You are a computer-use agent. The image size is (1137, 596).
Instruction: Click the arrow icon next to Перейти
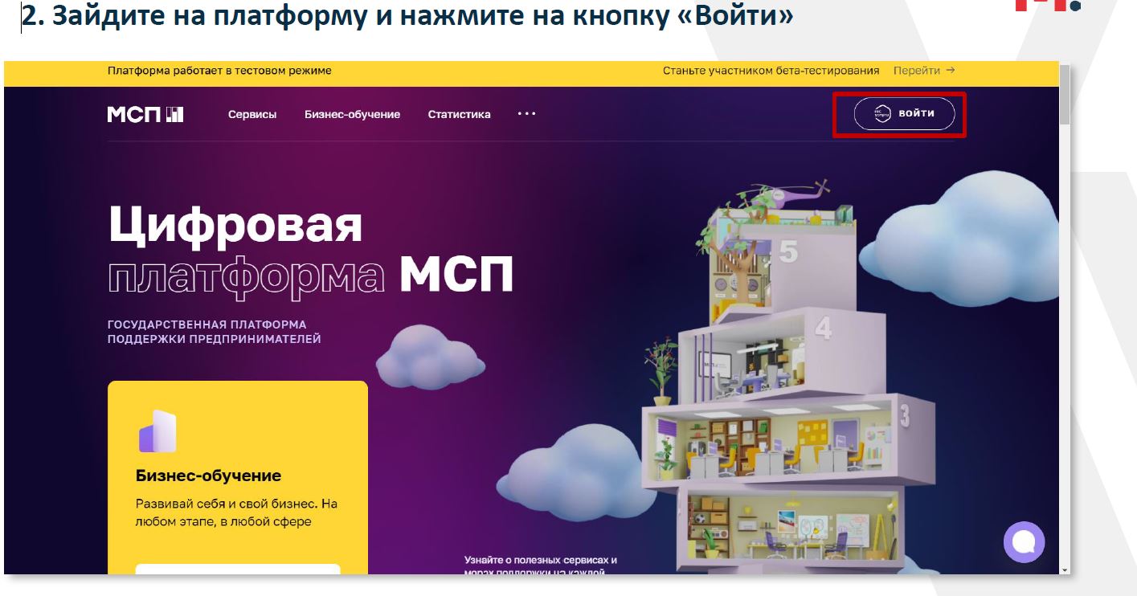(x=951, y=71)
